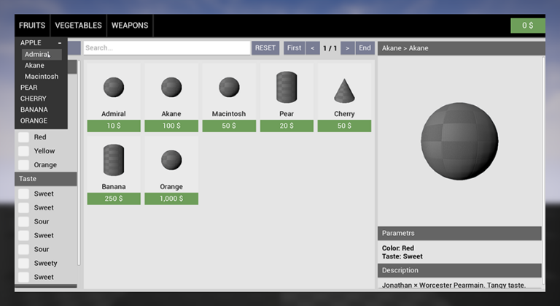Image resolution: width=560 pixels, height=306 pixels.
Task: Open the Akane sphere thumbnail in the grid
Action: coord(171,88)
